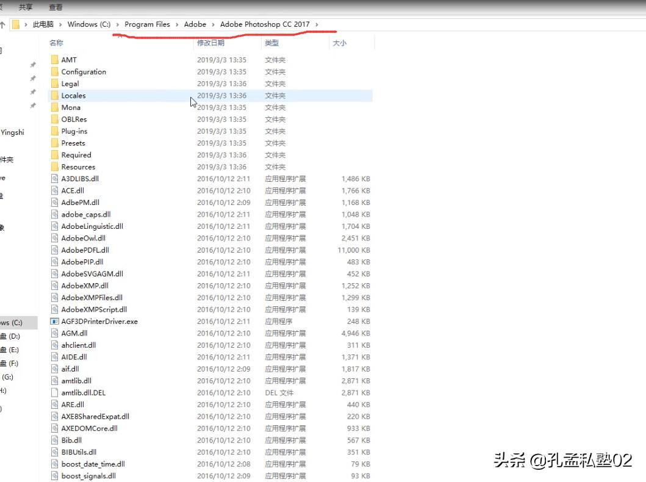Click the Presets folder icon

pyautogui.click(x=55, y=143)
